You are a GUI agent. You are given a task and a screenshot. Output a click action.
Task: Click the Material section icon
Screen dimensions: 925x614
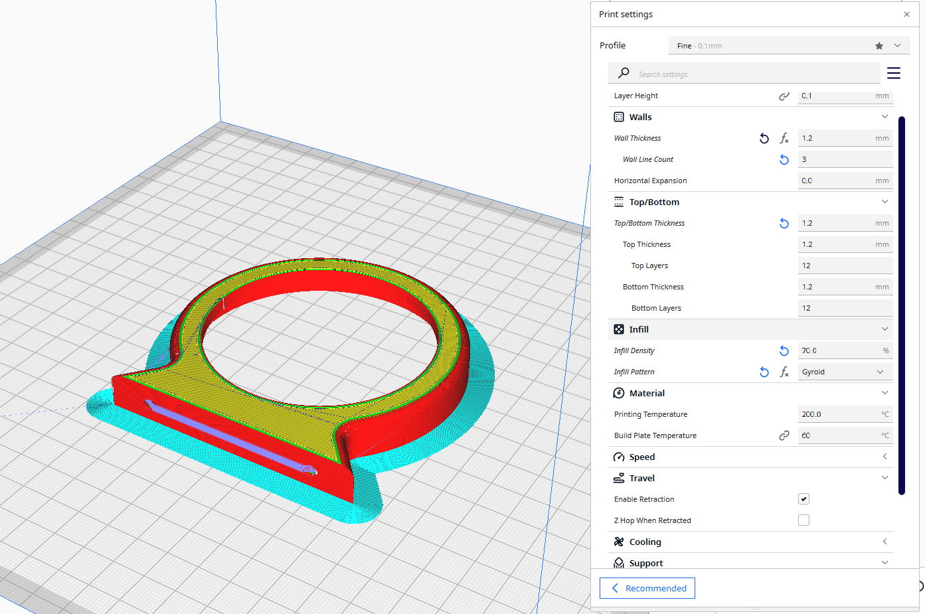point(619,393)
